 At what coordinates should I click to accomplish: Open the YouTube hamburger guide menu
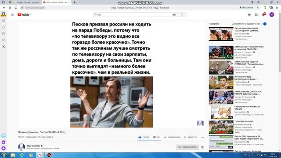(12, 14)
